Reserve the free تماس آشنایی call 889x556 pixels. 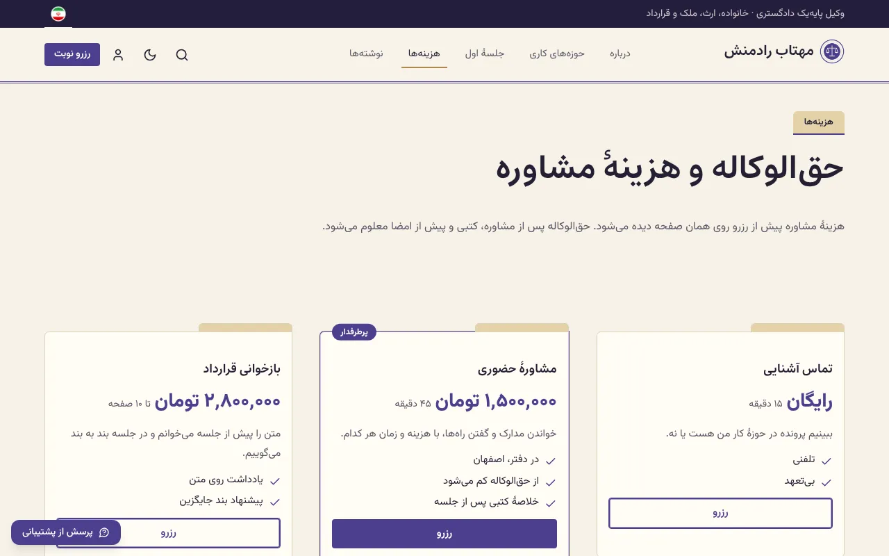tap(720, 513)
